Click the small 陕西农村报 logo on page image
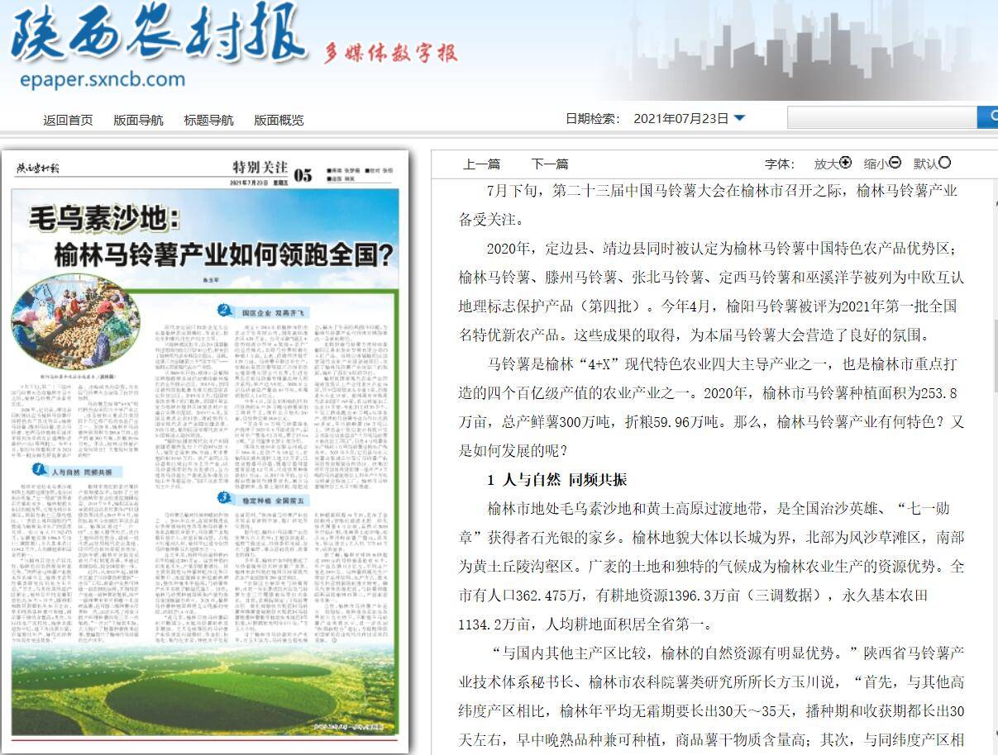The width and height of the screenshot is (998, 755). [x=39, y=169]
